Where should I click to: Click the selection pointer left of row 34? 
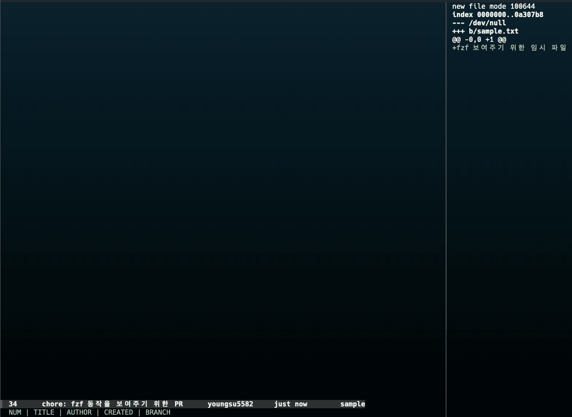[x=2, y=404]
